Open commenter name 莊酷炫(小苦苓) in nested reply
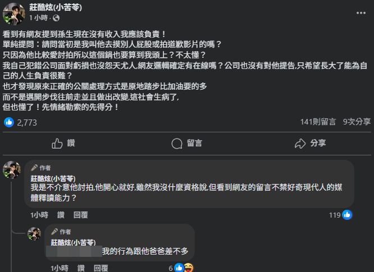This screenshot has height=272, width=374. coord(73,242)
